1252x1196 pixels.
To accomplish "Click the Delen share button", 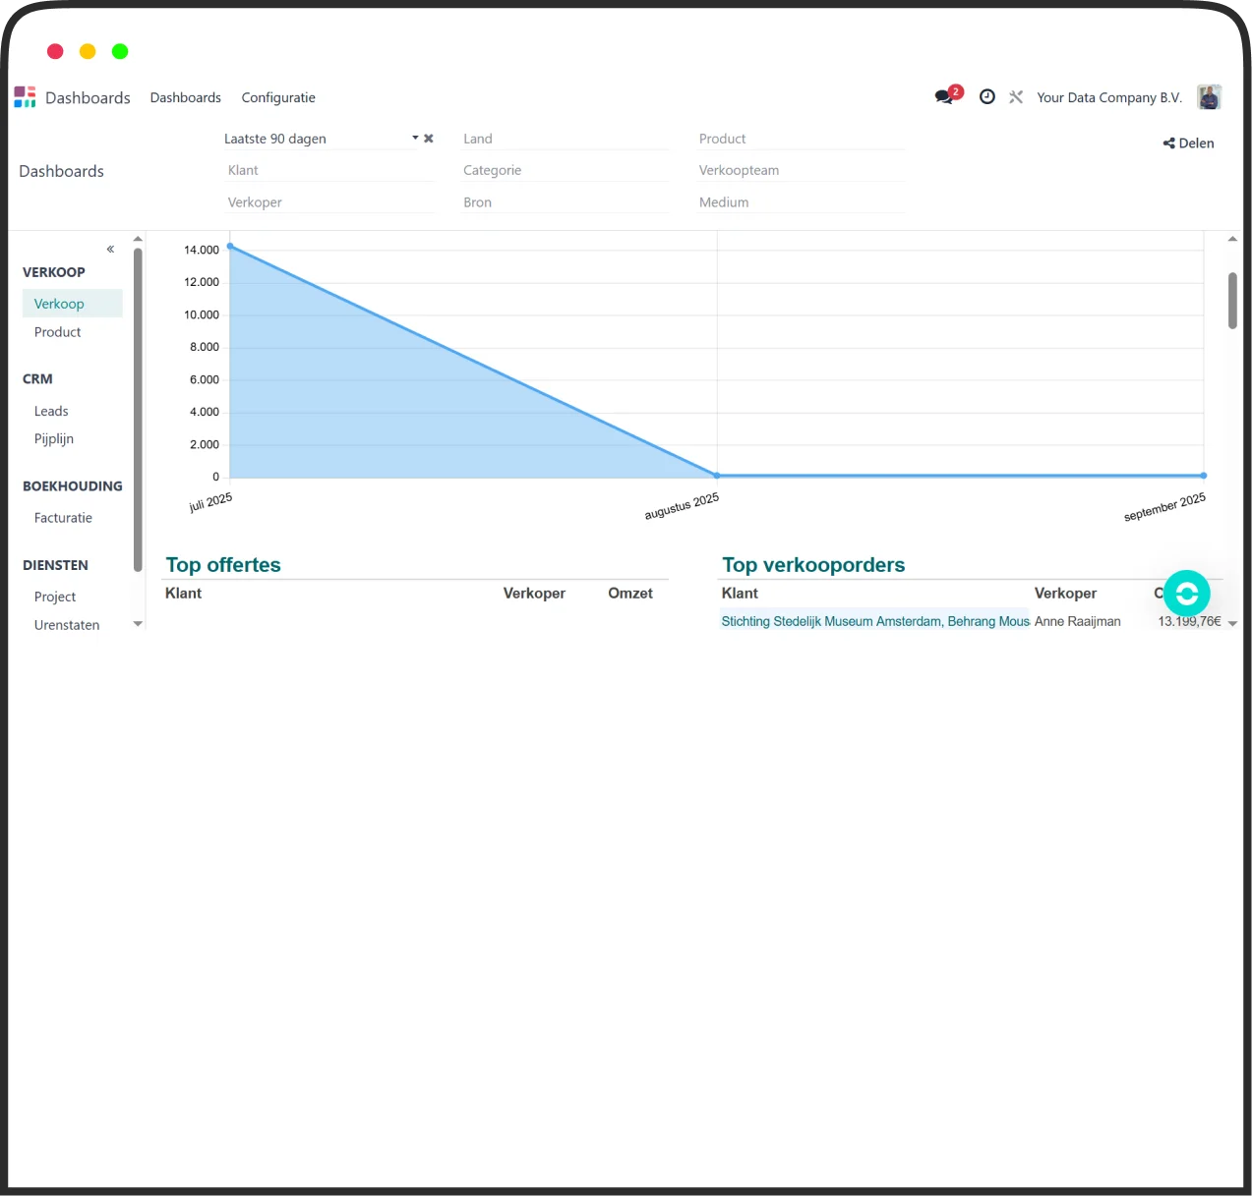I will click(x=1188, y=143).
